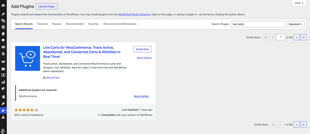Switch to Popular plugins tab
The height and width of the screenshot is (134, 310).
[x=57, y=24]
